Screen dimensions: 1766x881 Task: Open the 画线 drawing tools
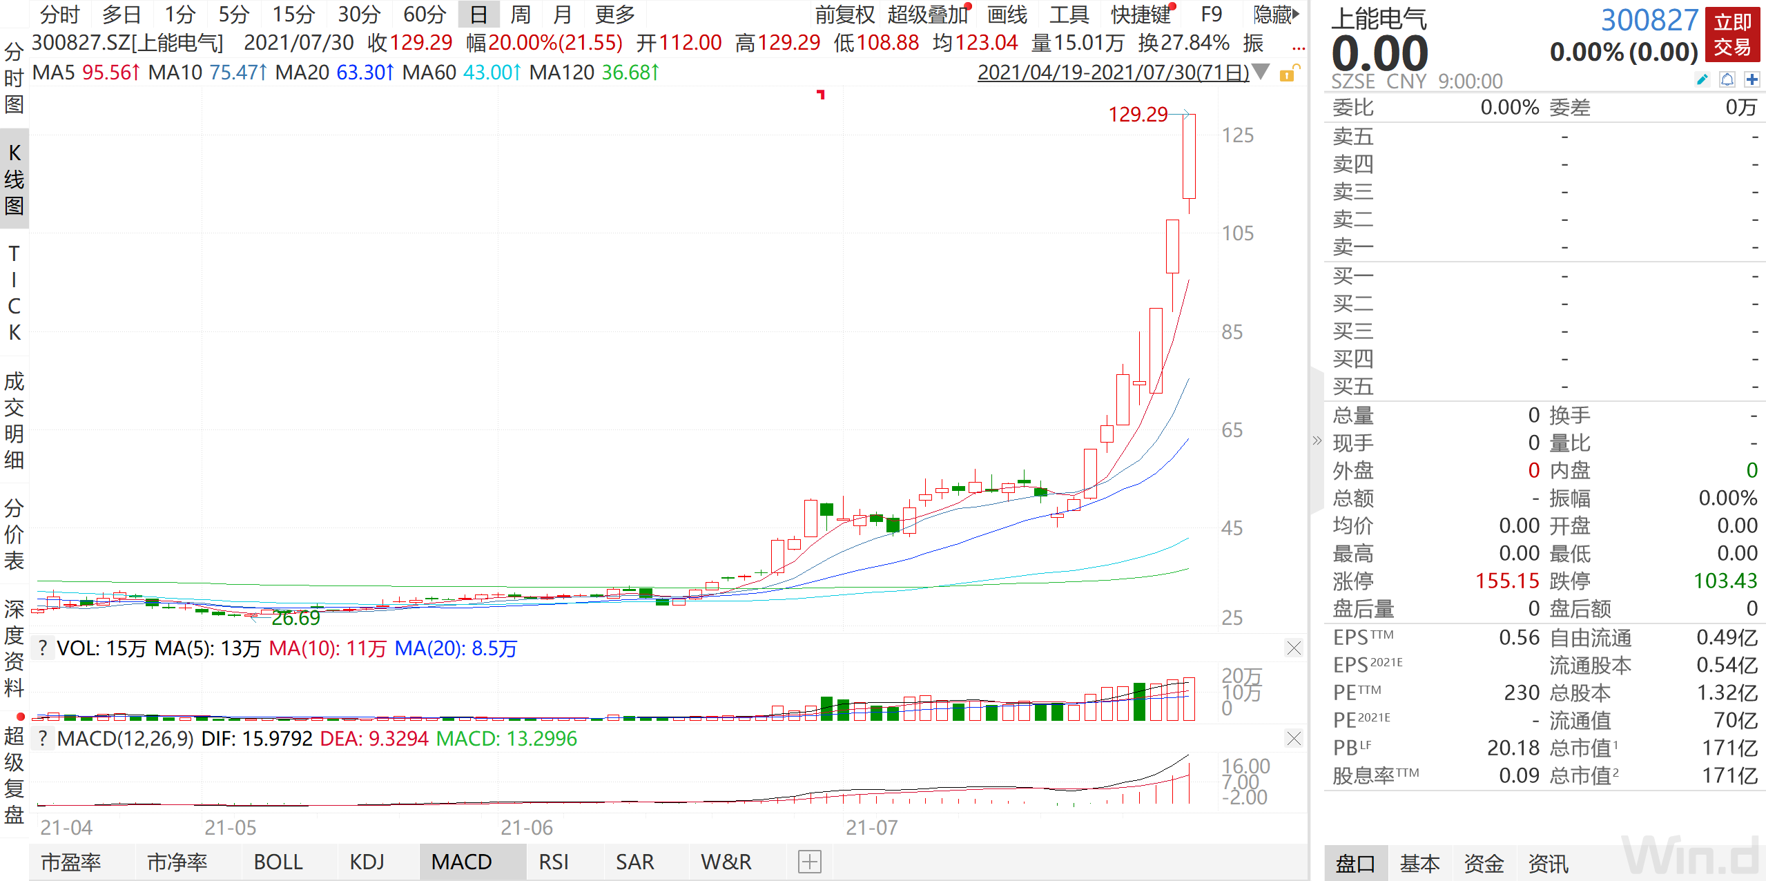pos(1007,14)
